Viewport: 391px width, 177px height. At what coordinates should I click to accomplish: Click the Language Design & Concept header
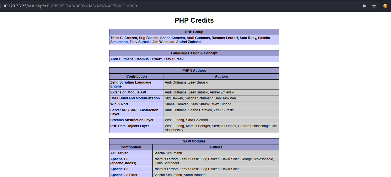pos(194,53)
